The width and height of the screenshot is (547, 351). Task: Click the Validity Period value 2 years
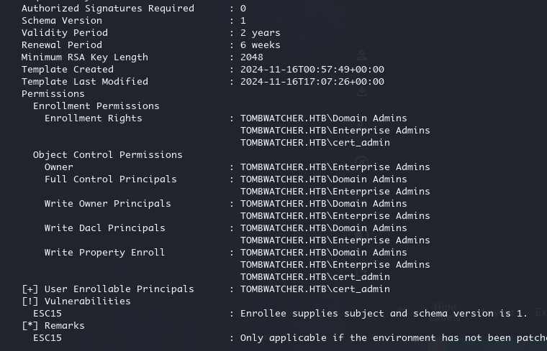[261, 33]
